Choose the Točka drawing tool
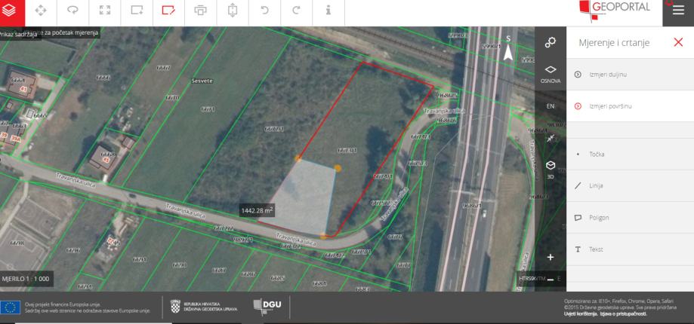This screenshot has width=694, height=324. click(x=631, y=154)
